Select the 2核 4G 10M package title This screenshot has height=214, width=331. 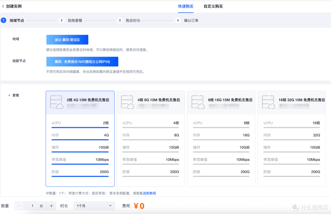[x=88, y=100]
